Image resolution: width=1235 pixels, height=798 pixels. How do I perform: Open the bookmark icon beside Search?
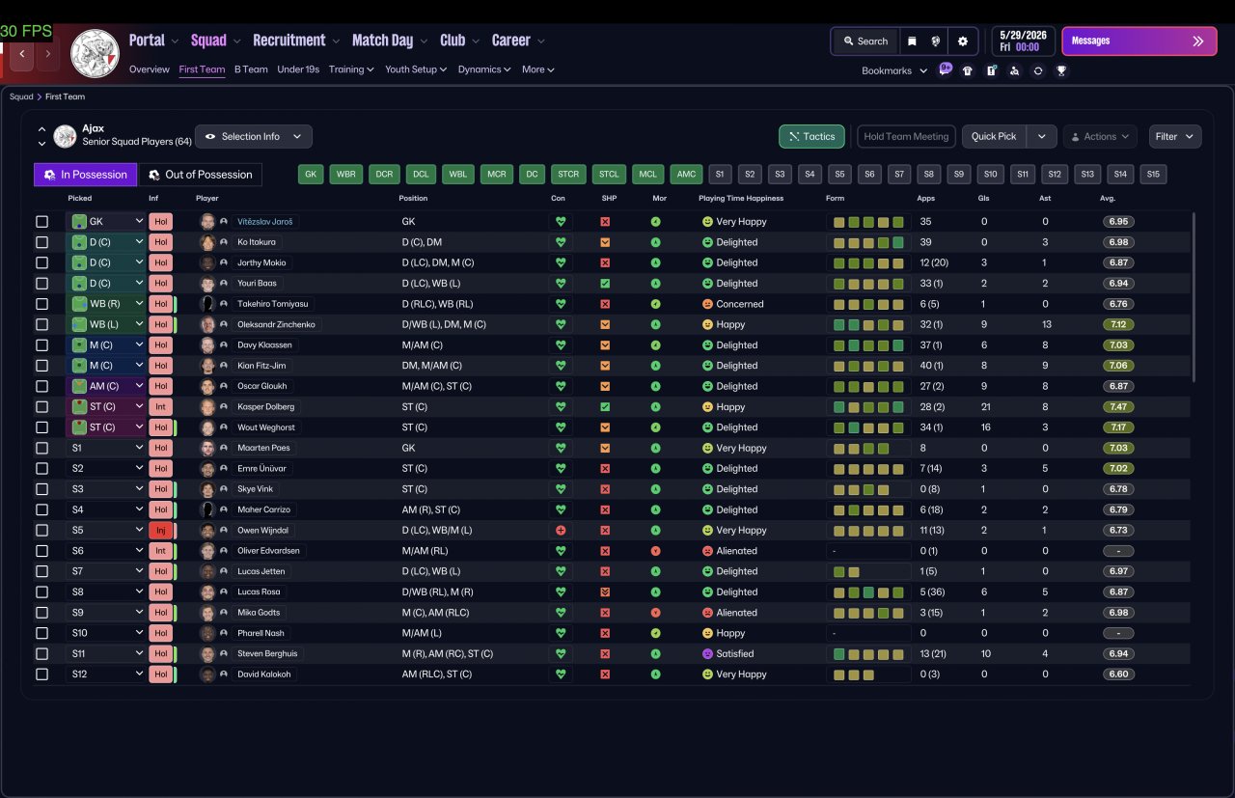click(x=912, y=41)
